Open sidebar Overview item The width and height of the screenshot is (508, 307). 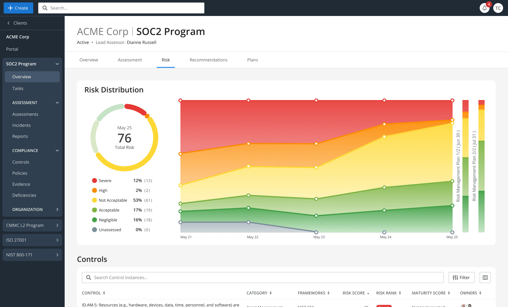(32, 77)
